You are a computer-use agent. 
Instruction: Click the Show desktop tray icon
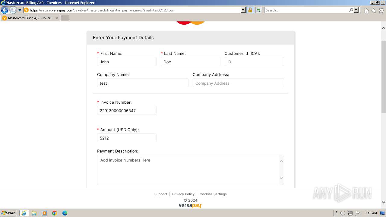click(382, 213)
